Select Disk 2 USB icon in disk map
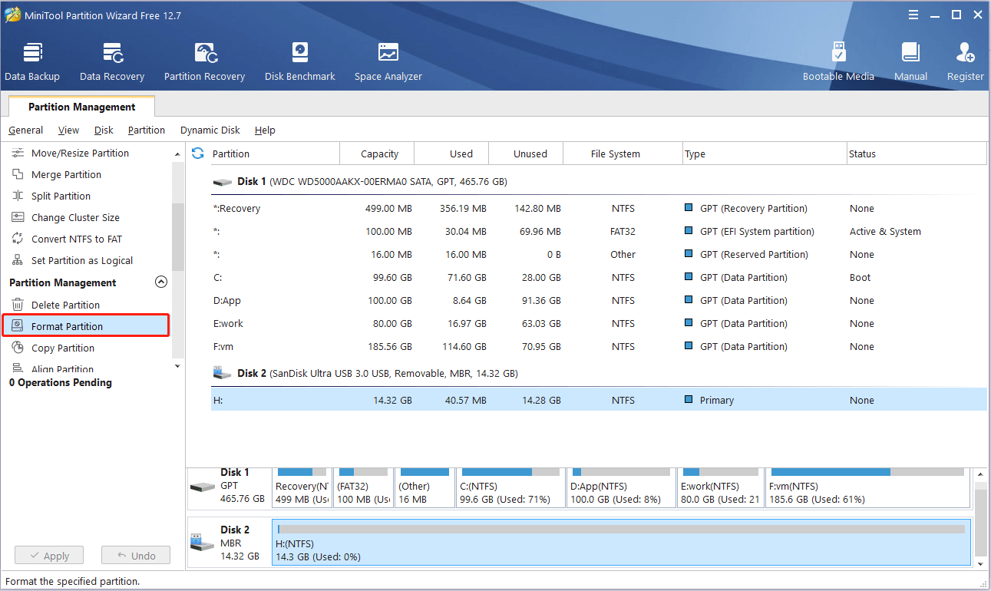Viewport: 991px width, 591px height. point(202,543)
